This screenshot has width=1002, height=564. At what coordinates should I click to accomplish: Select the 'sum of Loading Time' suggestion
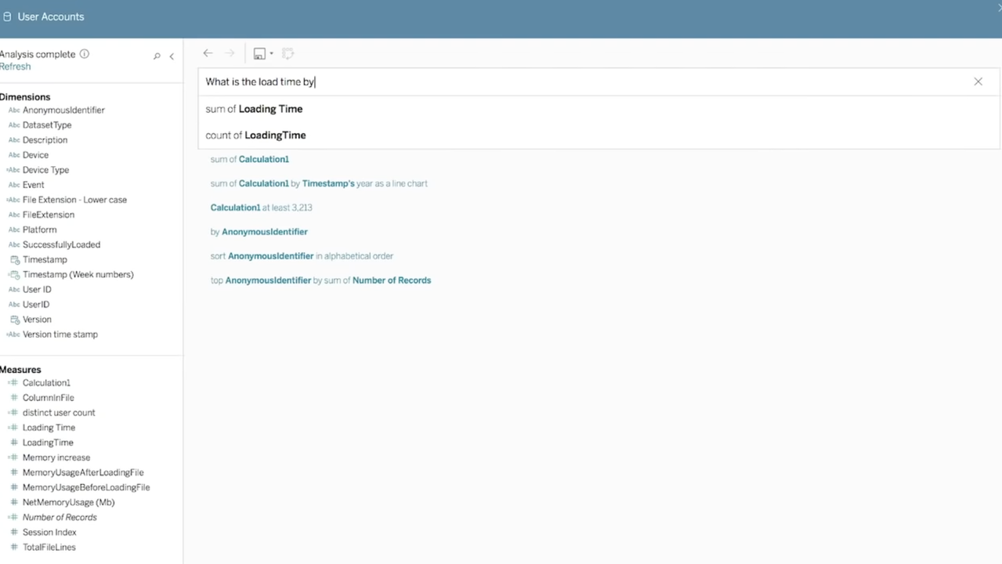(x=254, y=109)
